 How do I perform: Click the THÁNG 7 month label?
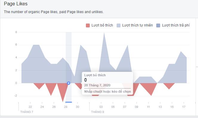pos(27,112)
